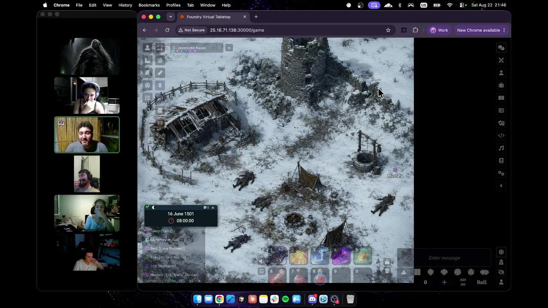Screen dimensions: 548x308
Task: Open the Actors sidebar tab
Action: (x=501, y=73)
